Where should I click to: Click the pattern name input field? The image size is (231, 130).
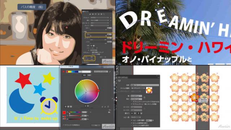click(145, 85)
